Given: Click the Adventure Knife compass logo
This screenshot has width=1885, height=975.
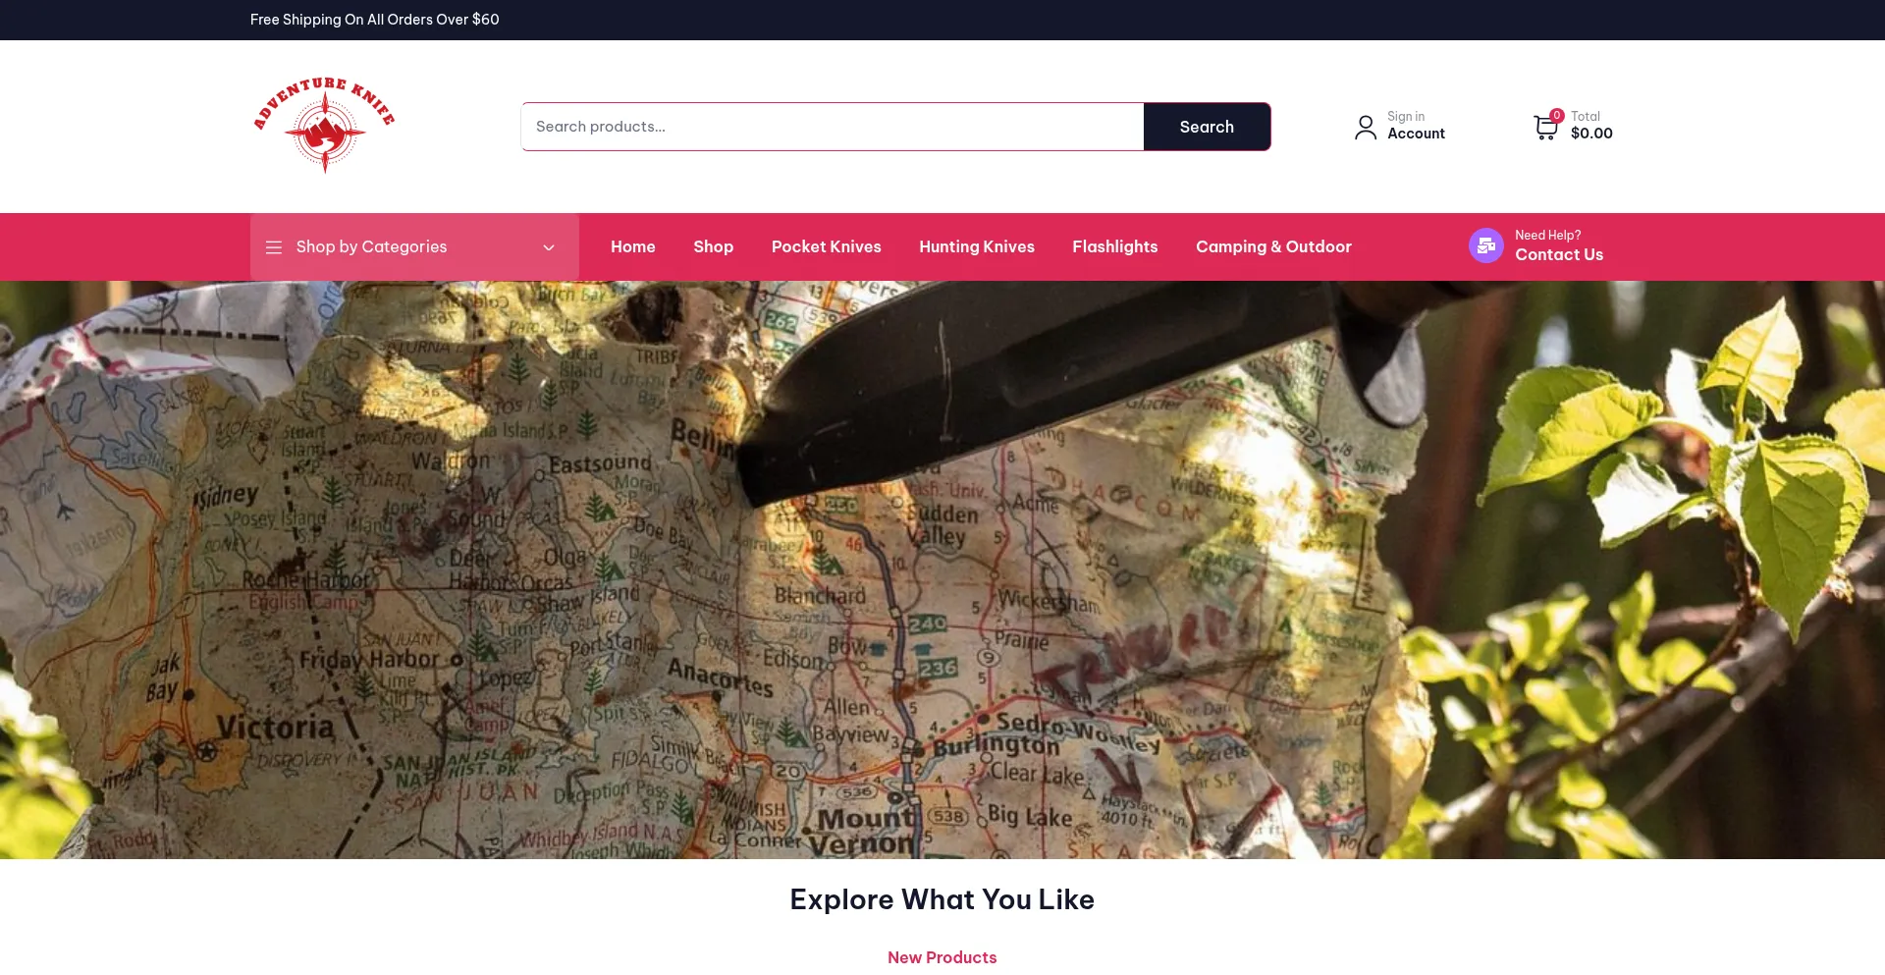Looking at the screenshot, I should [x=324, y=126].
